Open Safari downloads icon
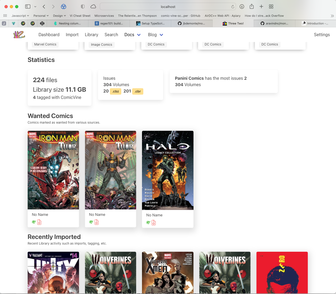Viewport: 336px width, 294px height. [x=242, y=7]
